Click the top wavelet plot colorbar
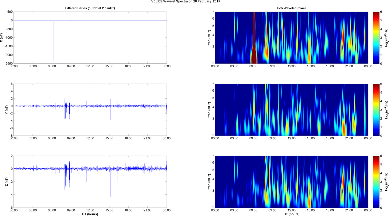 tap(376, 38)
